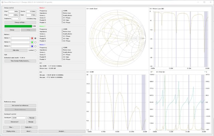Open the Calibration window
This screenshot has height=136, width=214.
click(29, 127)
